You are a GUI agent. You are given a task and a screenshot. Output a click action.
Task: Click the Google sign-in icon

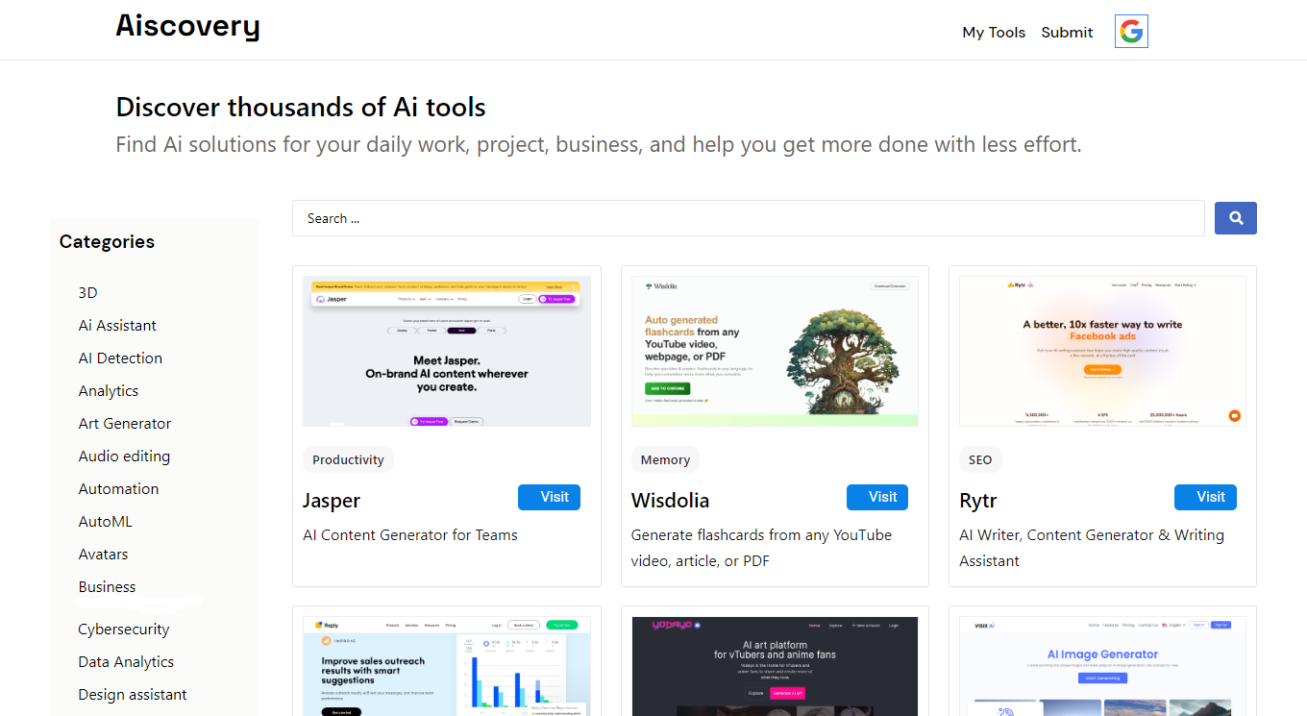(x=1131, y=32)
